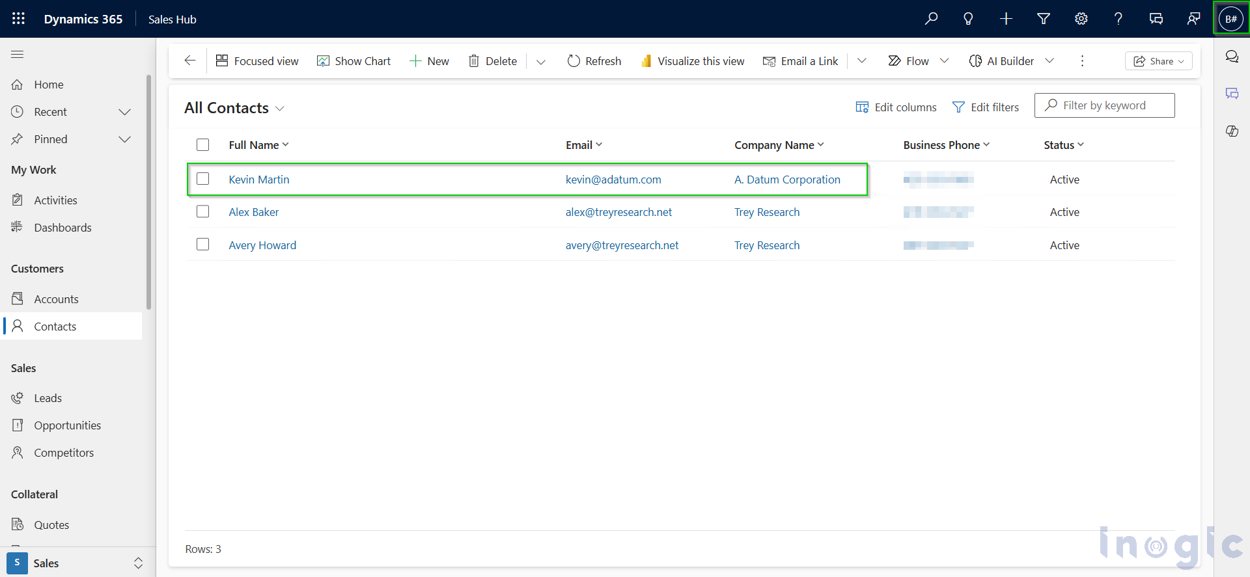
Task: Click the sidebar vertical scrollbar
Action: coord(149,192)
